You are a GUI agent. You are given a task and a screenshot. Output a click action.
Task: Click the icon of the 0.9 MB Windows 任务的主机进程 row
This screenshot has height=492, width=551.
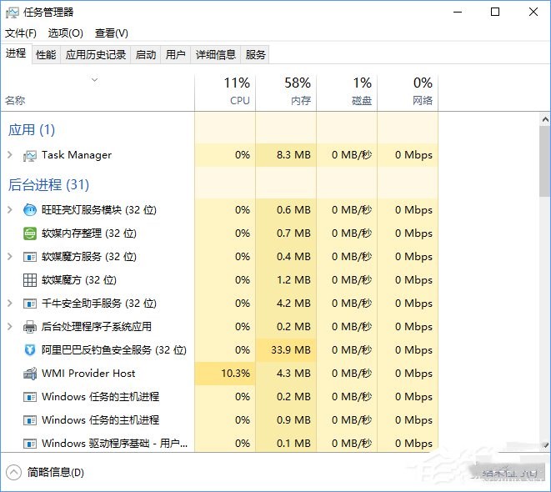click(30, 420)
